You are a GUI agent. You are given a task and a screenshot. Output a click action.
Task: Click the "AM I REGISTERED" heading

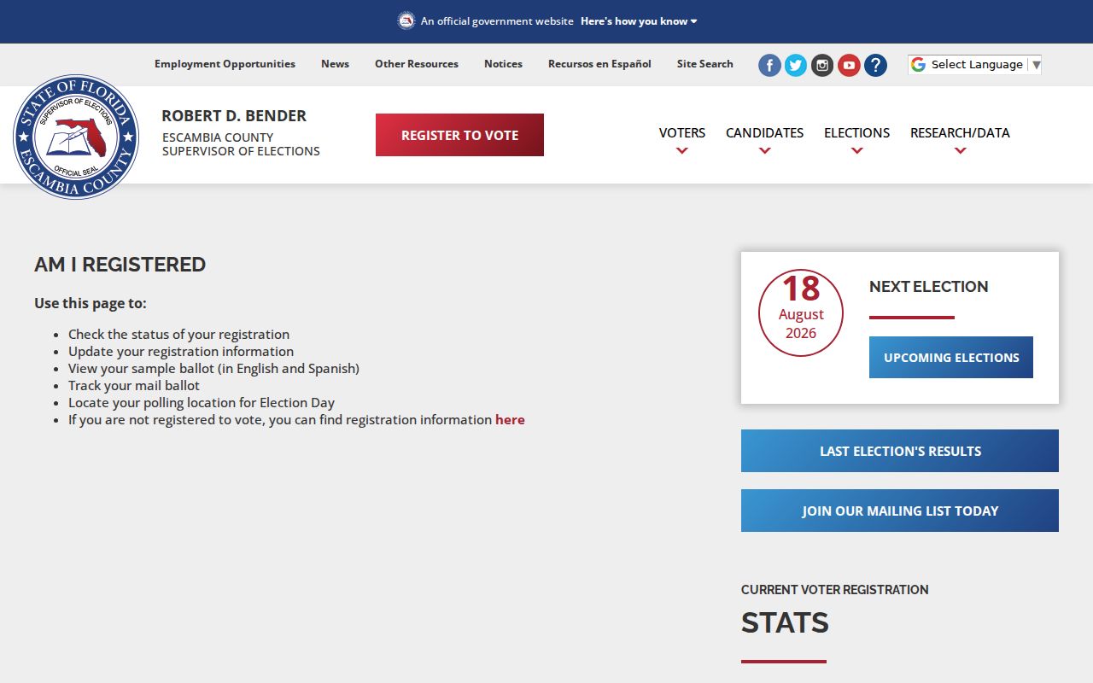(x=120, y=265)
